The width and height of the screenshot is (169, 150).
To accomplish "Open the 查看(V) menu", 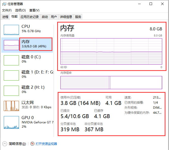I will (x=34, y=10).
